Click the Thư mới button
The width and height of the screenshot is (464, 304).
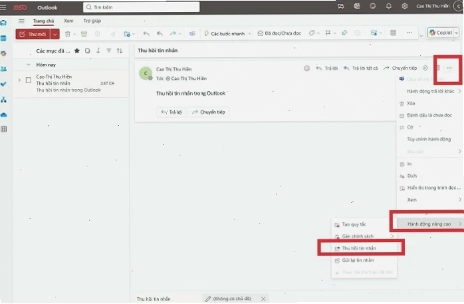(33, 34)
